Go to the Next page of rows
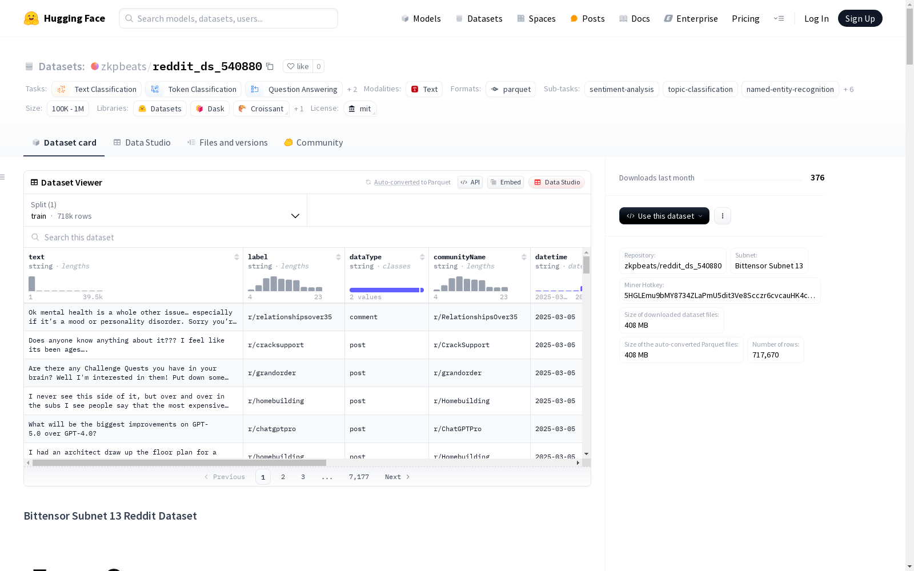 (398, 477)
